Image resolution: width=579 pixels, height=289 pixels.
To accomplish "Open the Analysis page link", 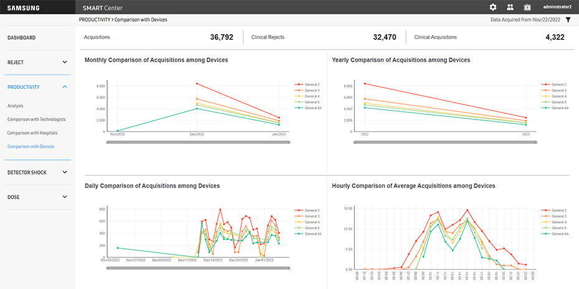I will (15, 106).
